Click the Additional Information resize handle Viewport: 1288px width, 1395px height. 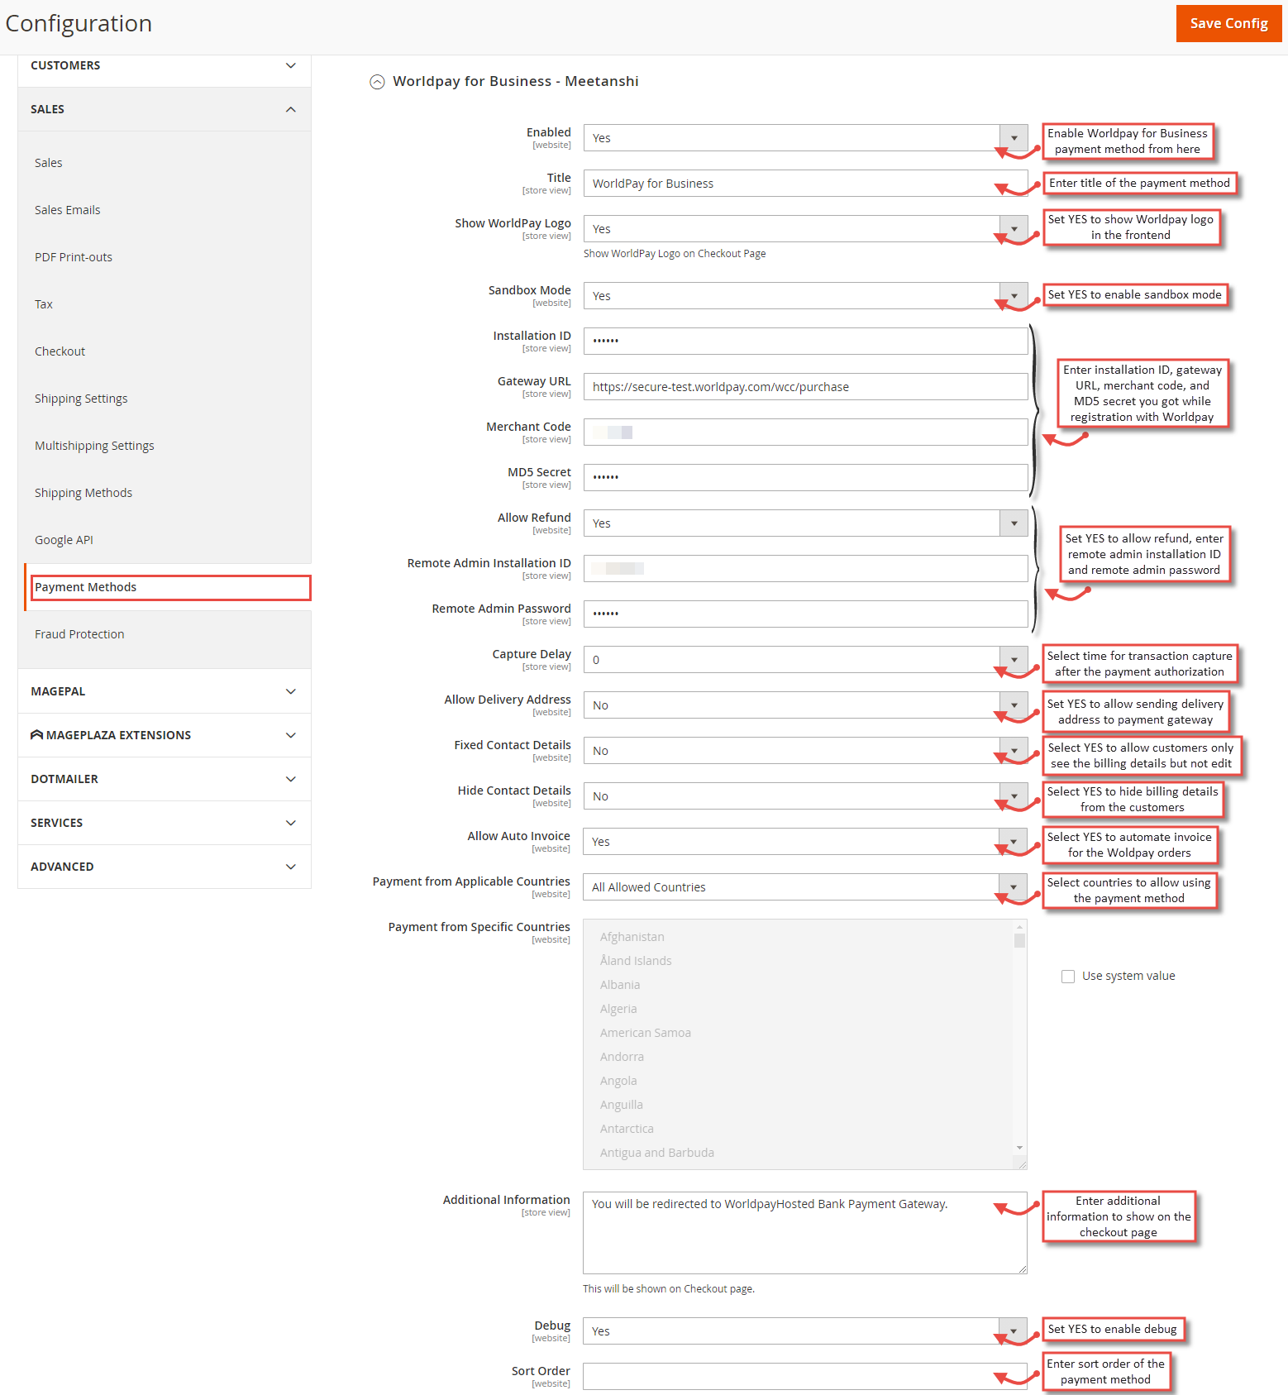pyautogui.click(x=1022, y=1268)
